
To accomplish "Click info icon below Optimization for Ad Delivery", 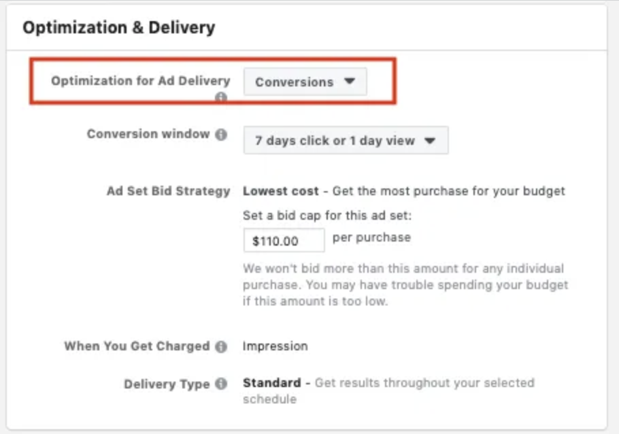I will [221, 98].
